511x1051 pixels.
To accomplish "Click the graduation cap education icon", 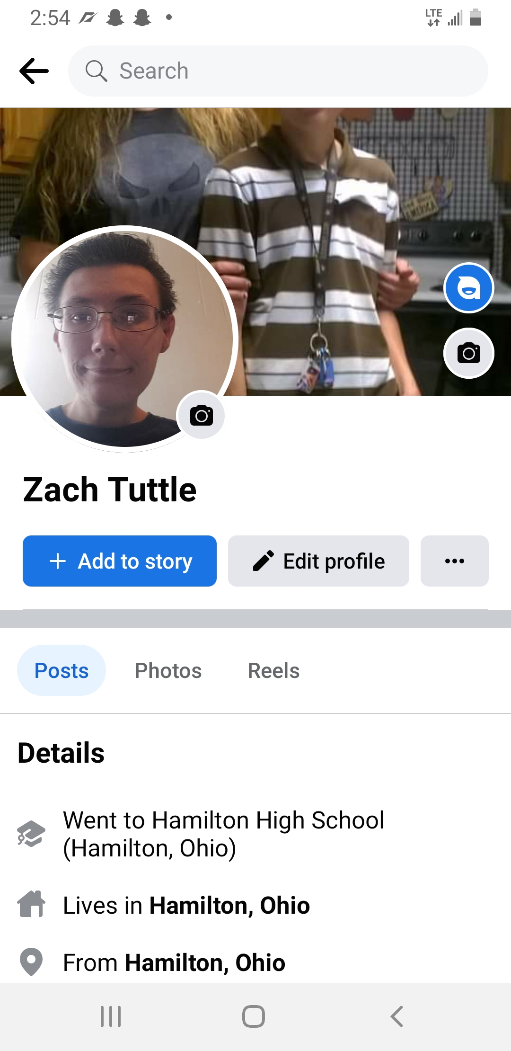I will click(x=31, y=834).
